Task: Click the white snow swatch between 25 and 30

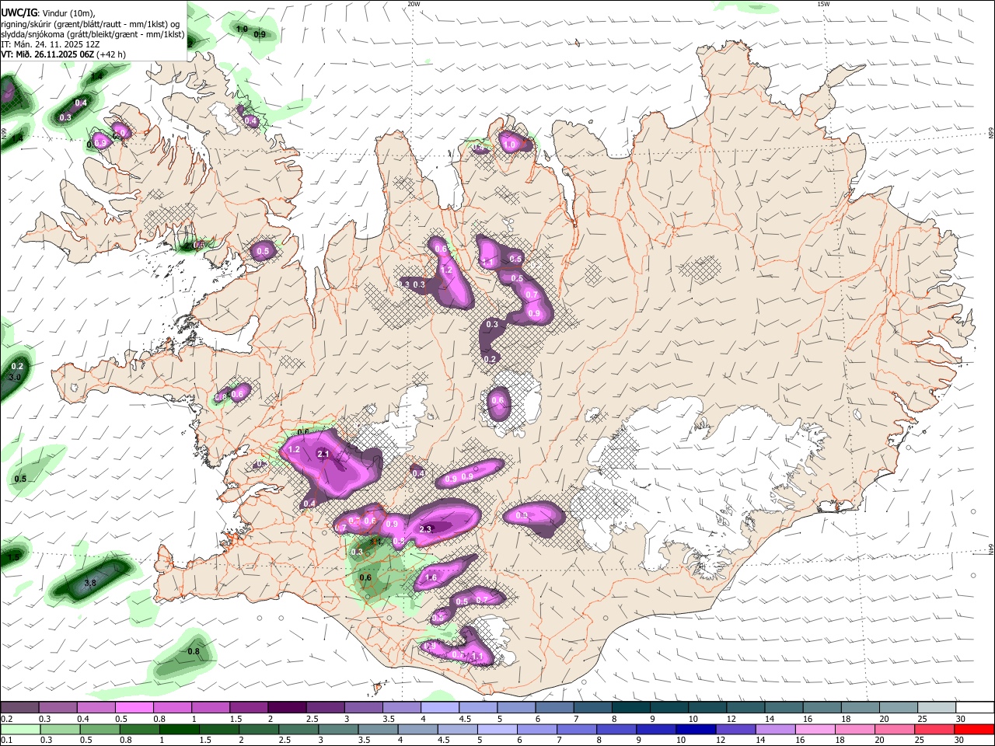Action: pos(937,707)
